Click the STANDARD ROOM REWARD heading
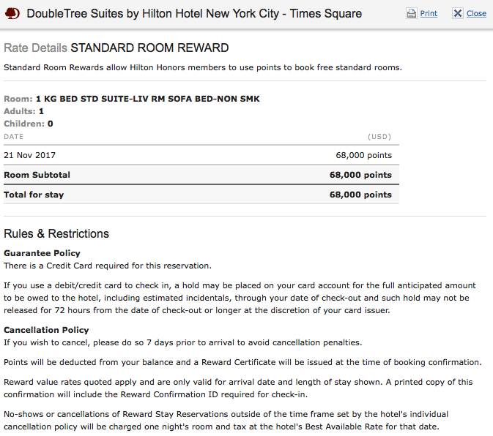 point(149,48)
